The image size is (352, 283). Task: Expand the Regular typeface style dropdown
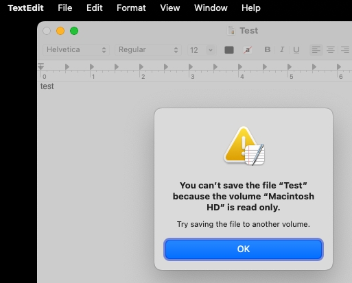coord(148,50)
